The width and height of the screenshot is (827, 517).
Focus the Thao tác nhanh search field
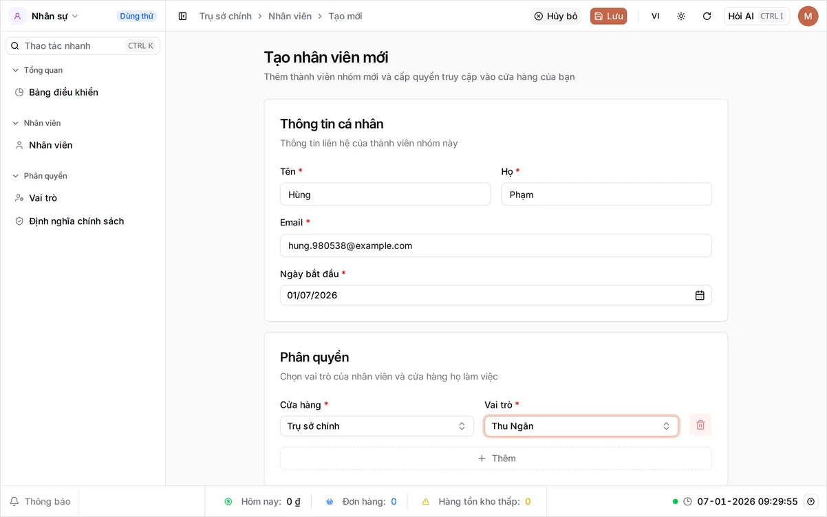point(83,46)
